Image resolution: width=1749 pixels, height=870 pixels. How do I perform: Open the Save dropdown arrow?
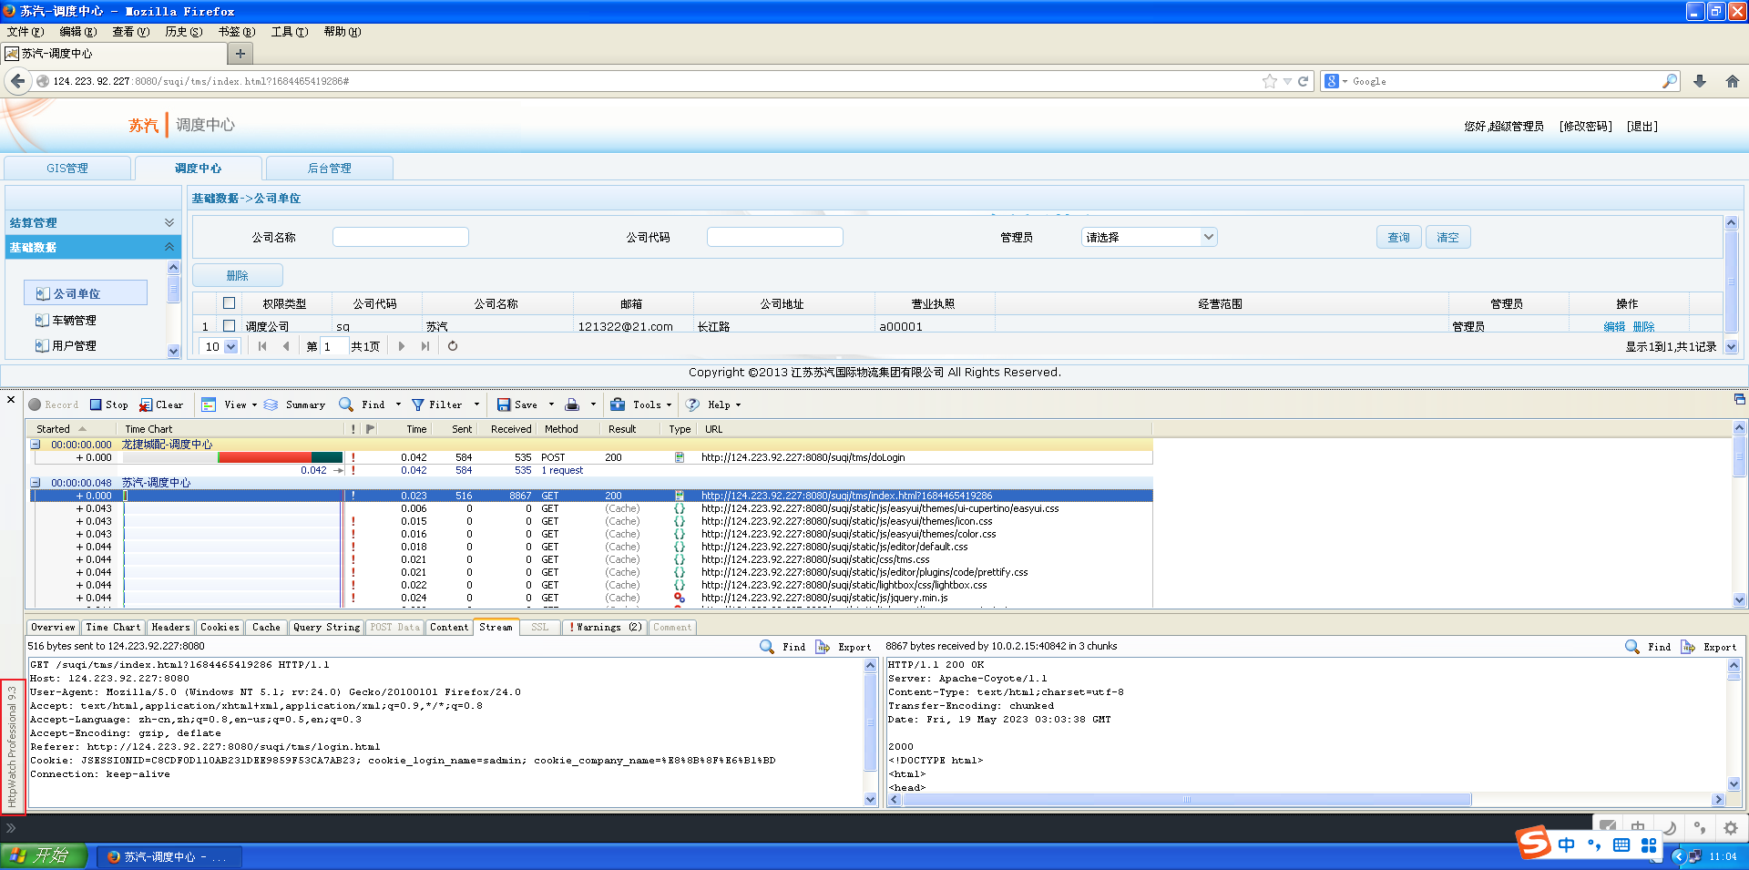551,404
